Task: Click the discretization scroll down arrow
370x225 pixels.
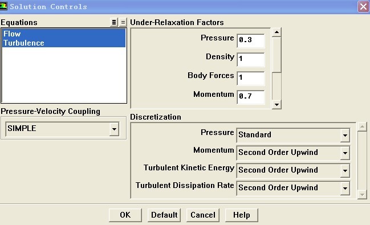Action: [x=362, y=195]
